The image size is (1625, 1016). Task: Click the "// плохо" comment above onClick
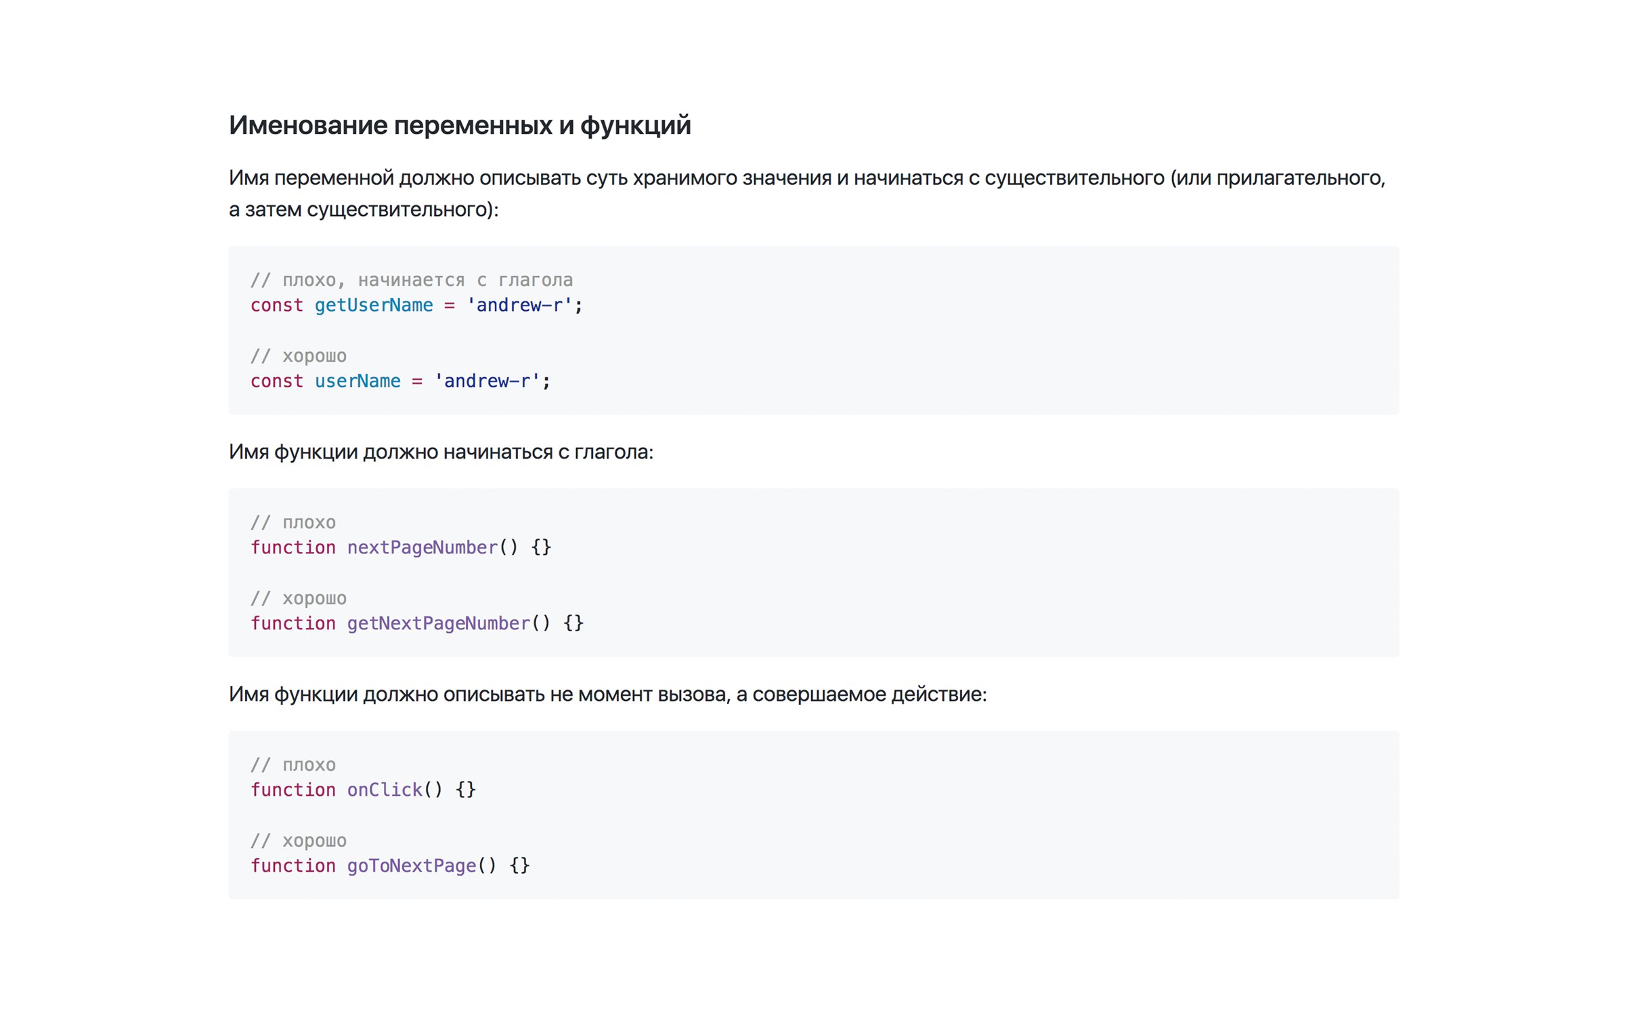(x=293, y=765)
